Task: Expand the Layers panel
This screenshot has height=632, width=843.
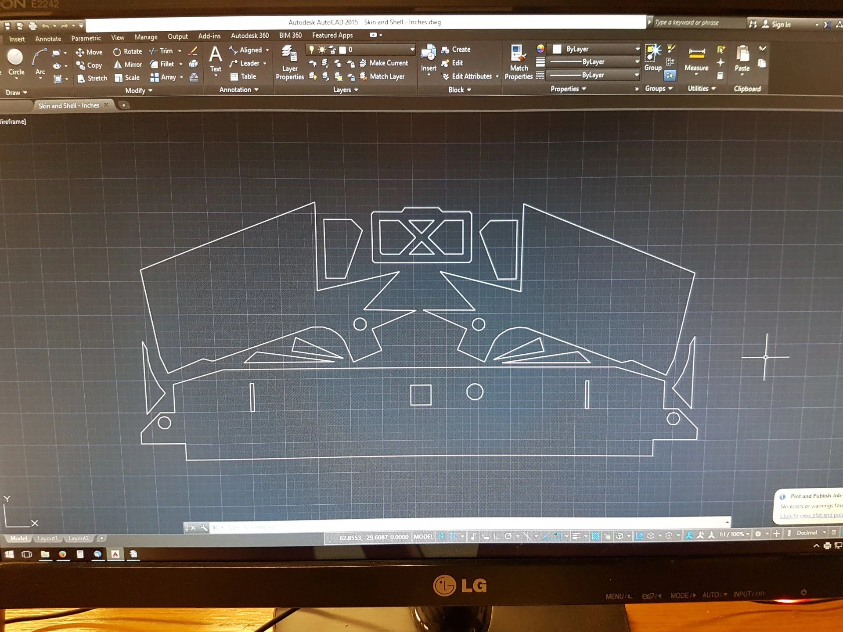Action: 346,90
